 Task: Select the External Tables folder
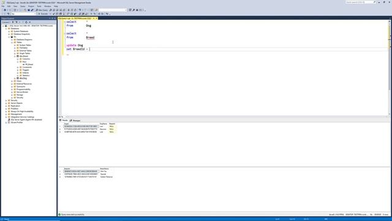click(x=26, y=50)
